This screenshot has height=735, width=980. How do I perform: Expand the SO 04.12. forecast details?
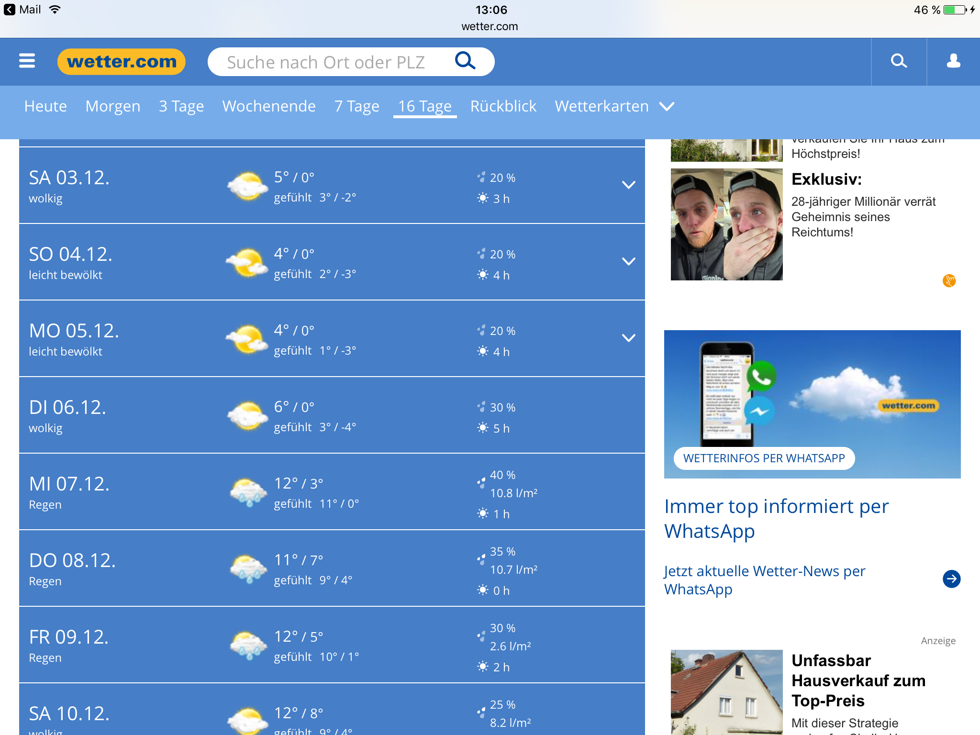[x=628, y=261]
